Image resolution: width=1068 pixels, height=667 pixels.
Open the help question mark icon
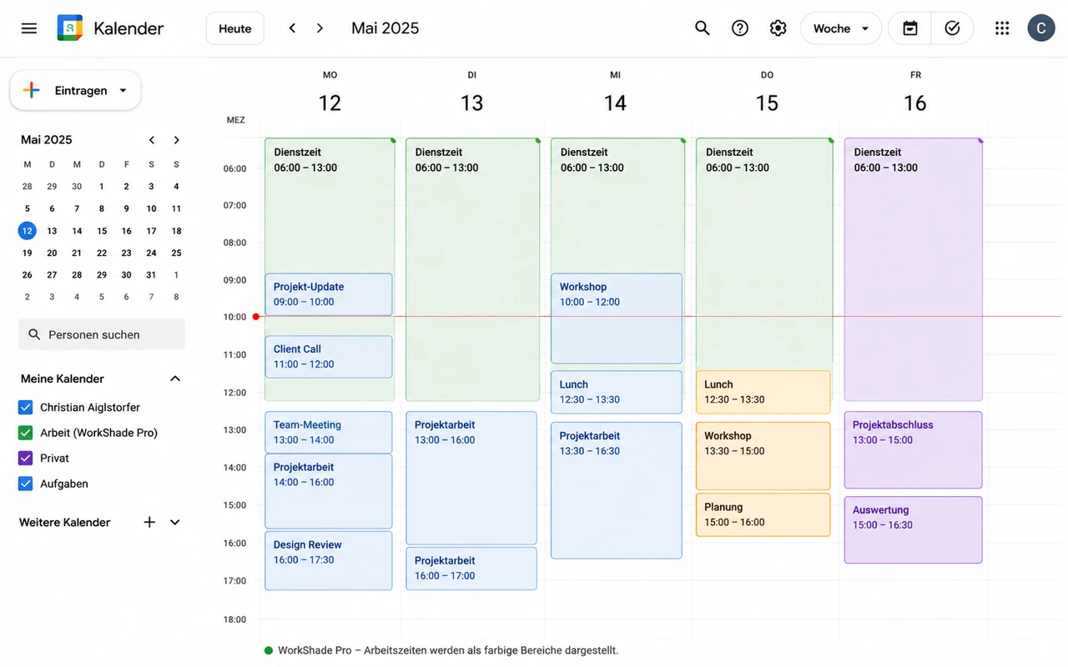[x=740, y=28]
